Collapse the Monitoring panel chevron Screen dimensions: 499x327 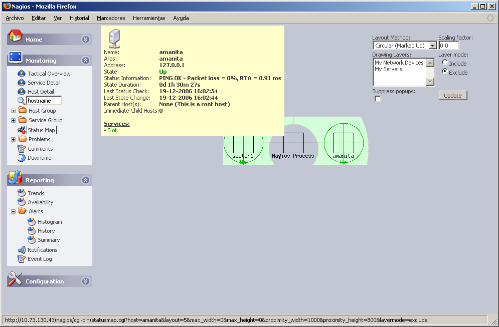(85, 61)
